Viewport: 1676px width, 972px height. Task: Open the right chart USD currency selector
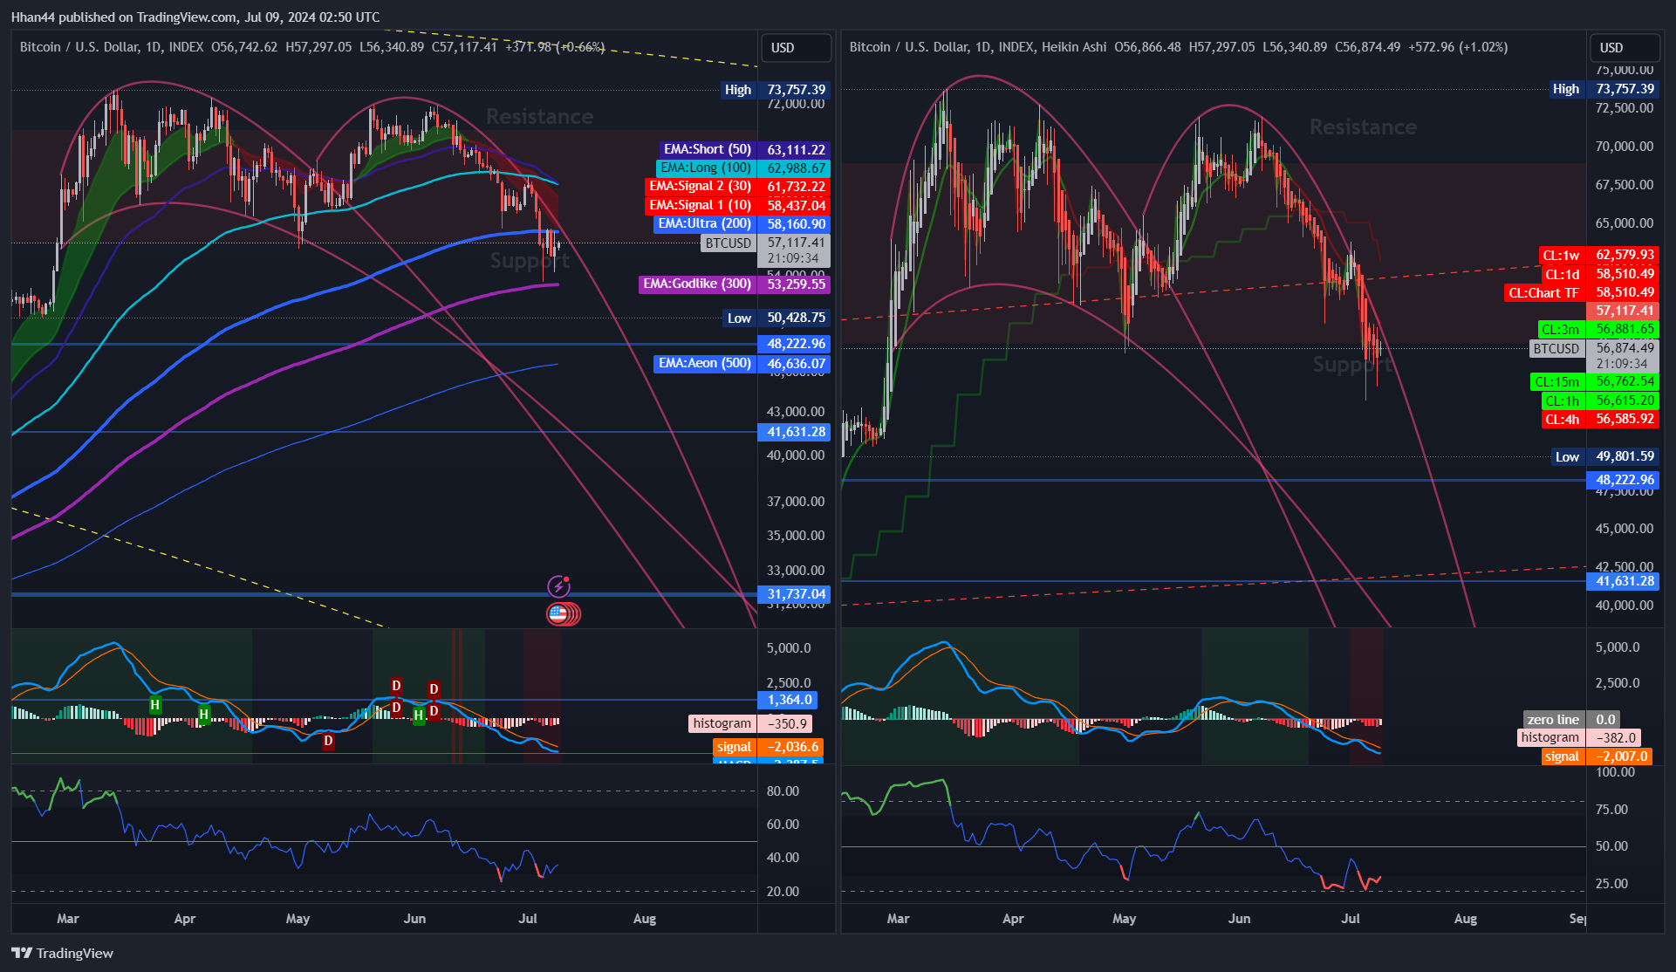click(x=1625, y=48)
